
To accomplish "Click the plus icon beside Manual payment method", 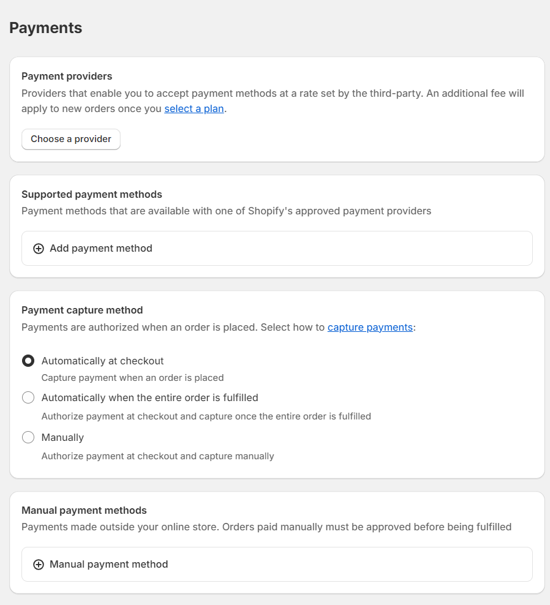I will click(39, 565).
